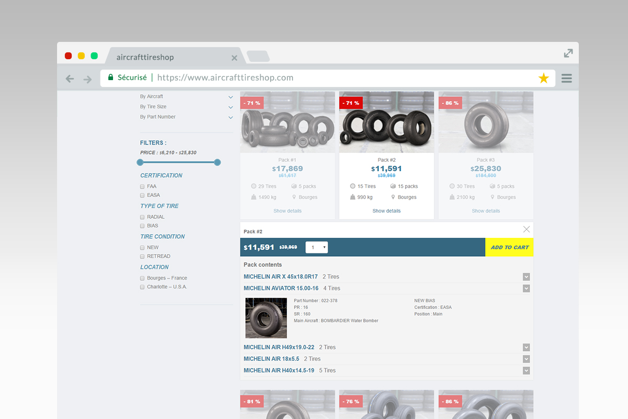
Task: Tick the RETREAD tire condition checkbox
Action: 142,256
